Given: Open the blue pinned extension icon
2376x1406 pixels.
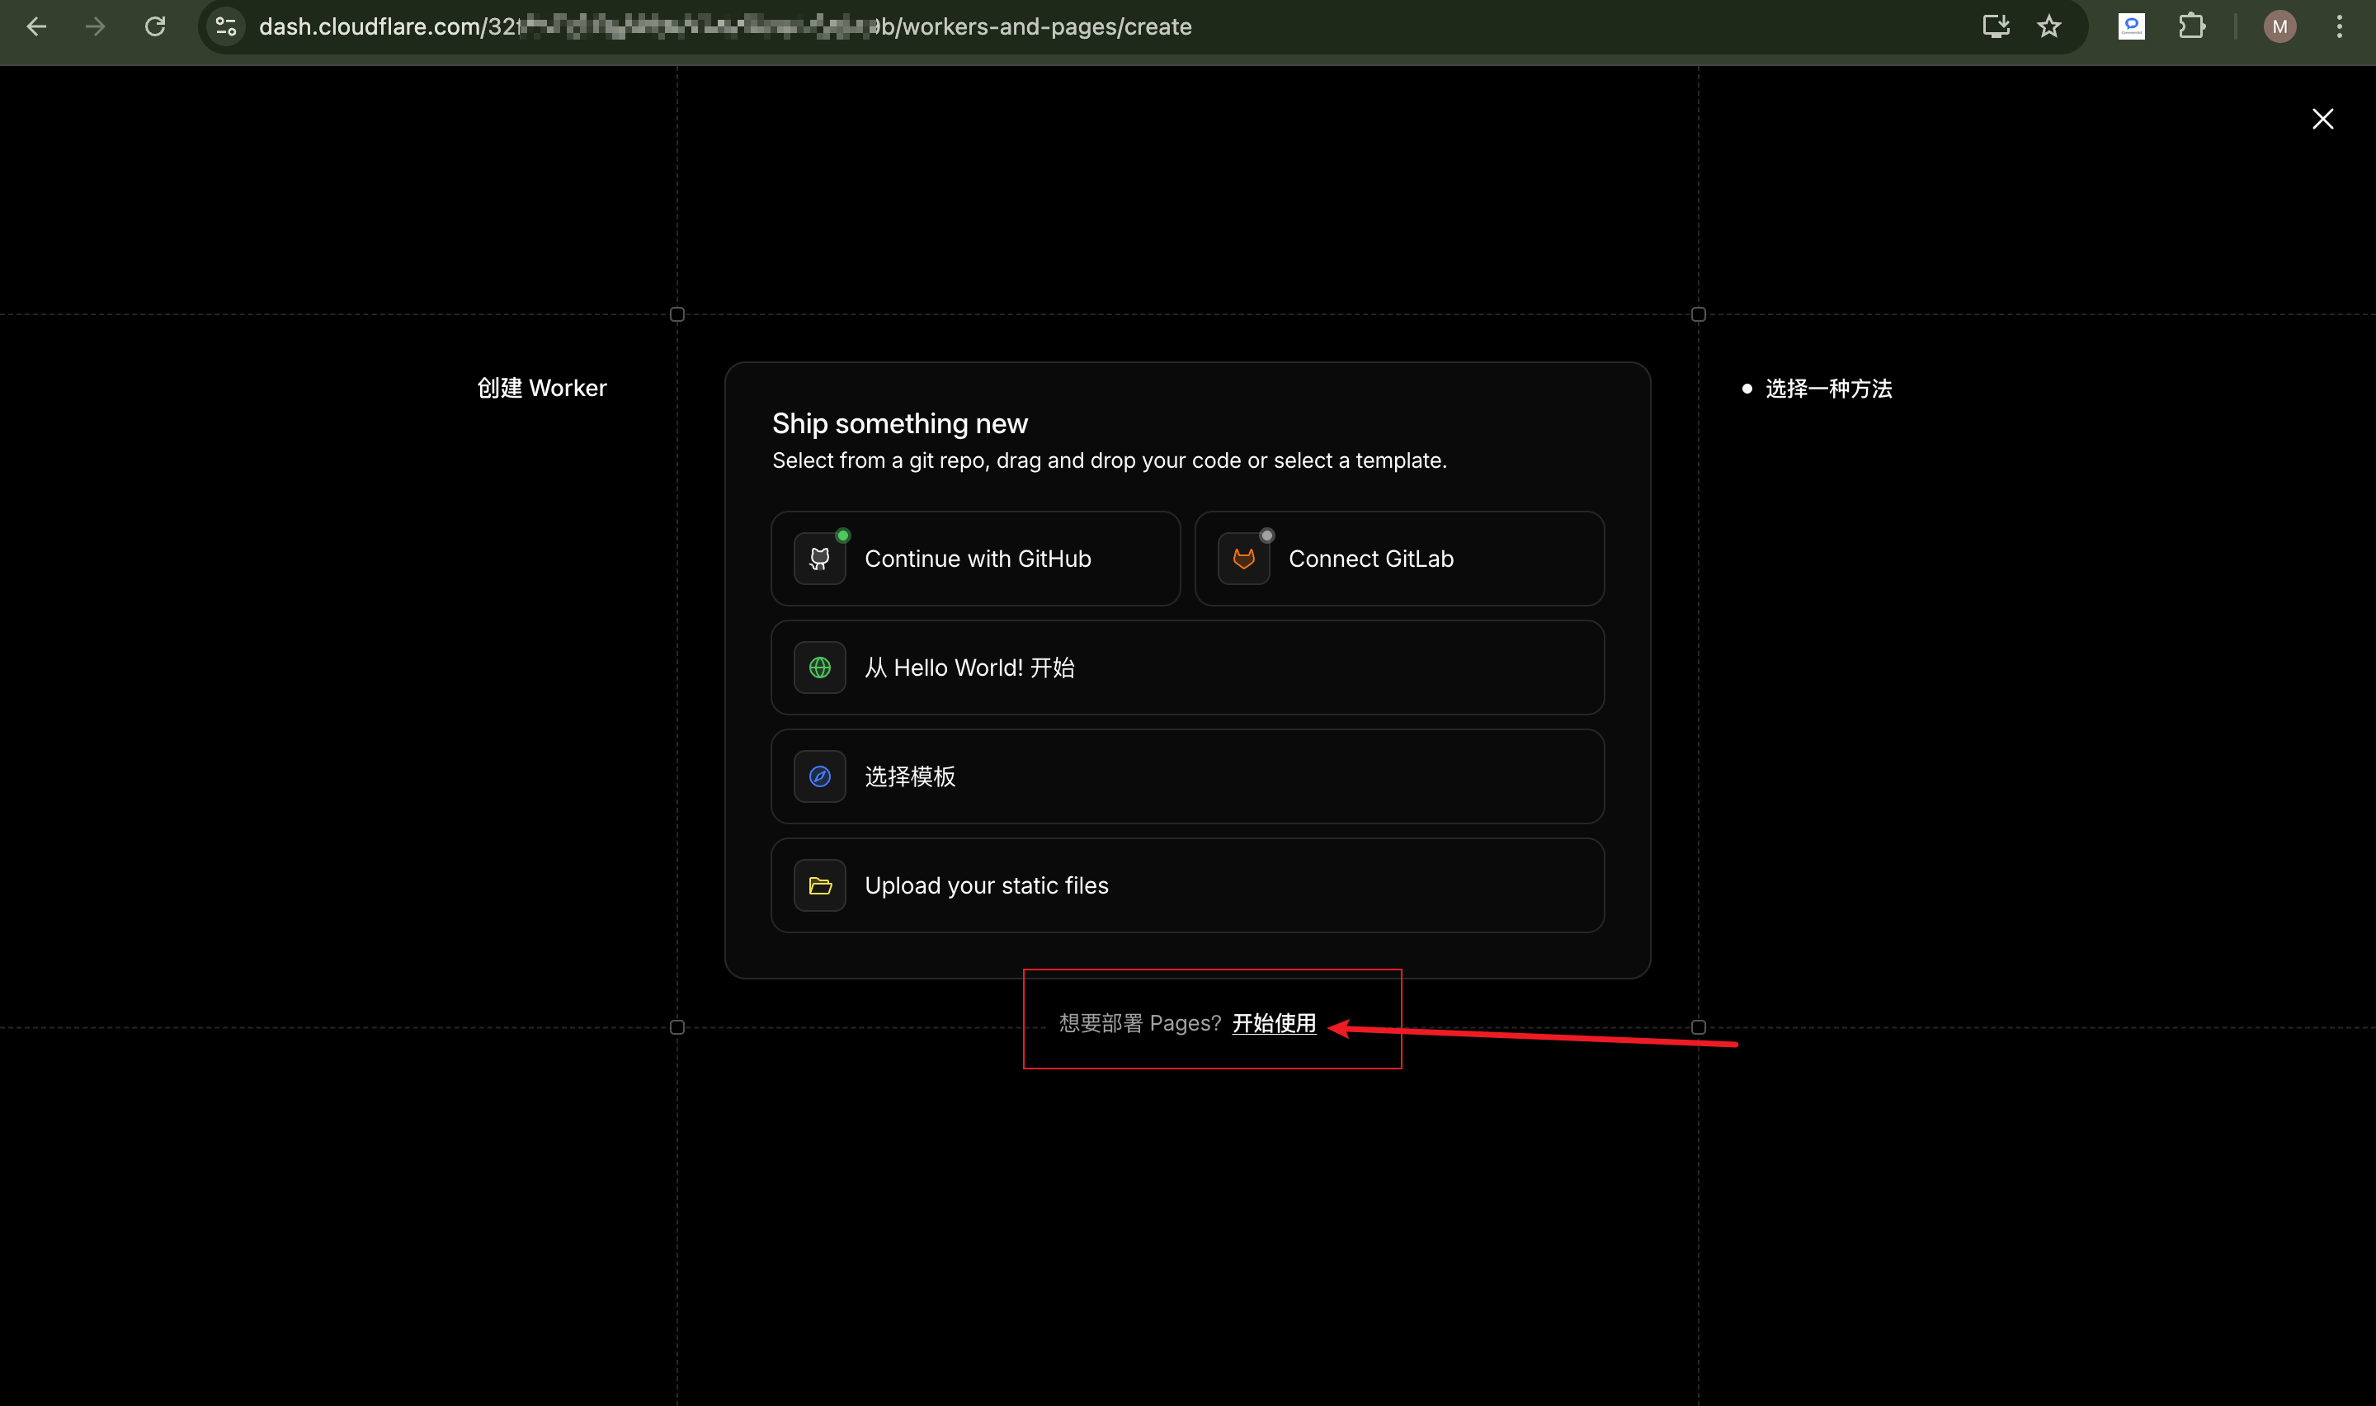Looking at the screenshot, I should coord(2131,26).
